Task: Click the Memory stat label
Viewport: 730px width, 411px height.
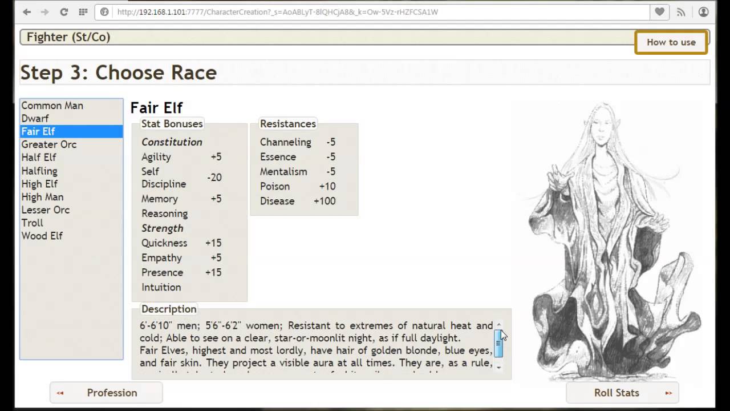Action: [x=160, y=199]
